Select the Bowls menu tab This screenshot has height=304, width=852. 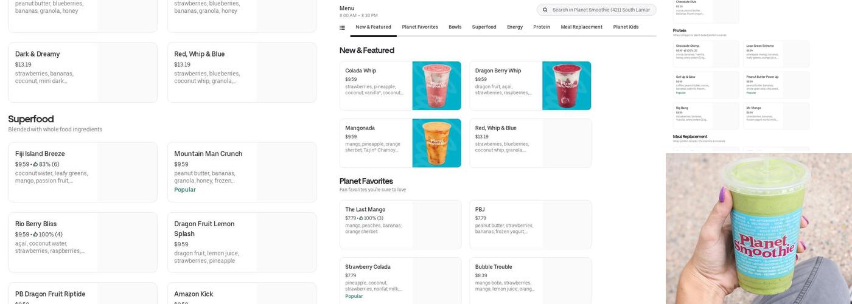point(455,27)
